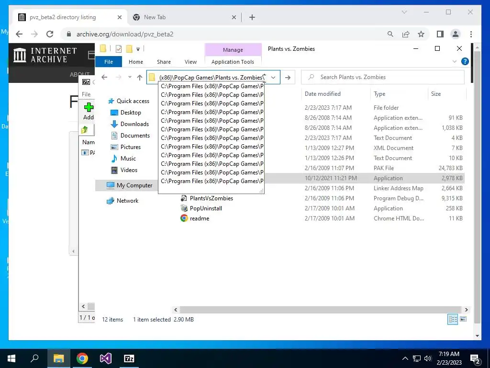Click the Explorer horizontal scrollbar right arrow
This screenshot has width=490, height=368.
click(x=466, y=310)
